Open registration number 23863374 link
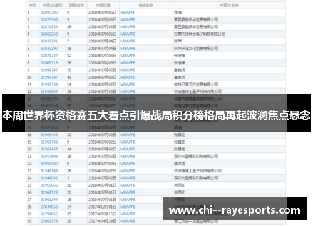Image resolution: width=313 pixels, height=226 pixels. pyautogui.click(x=49, y=221)
